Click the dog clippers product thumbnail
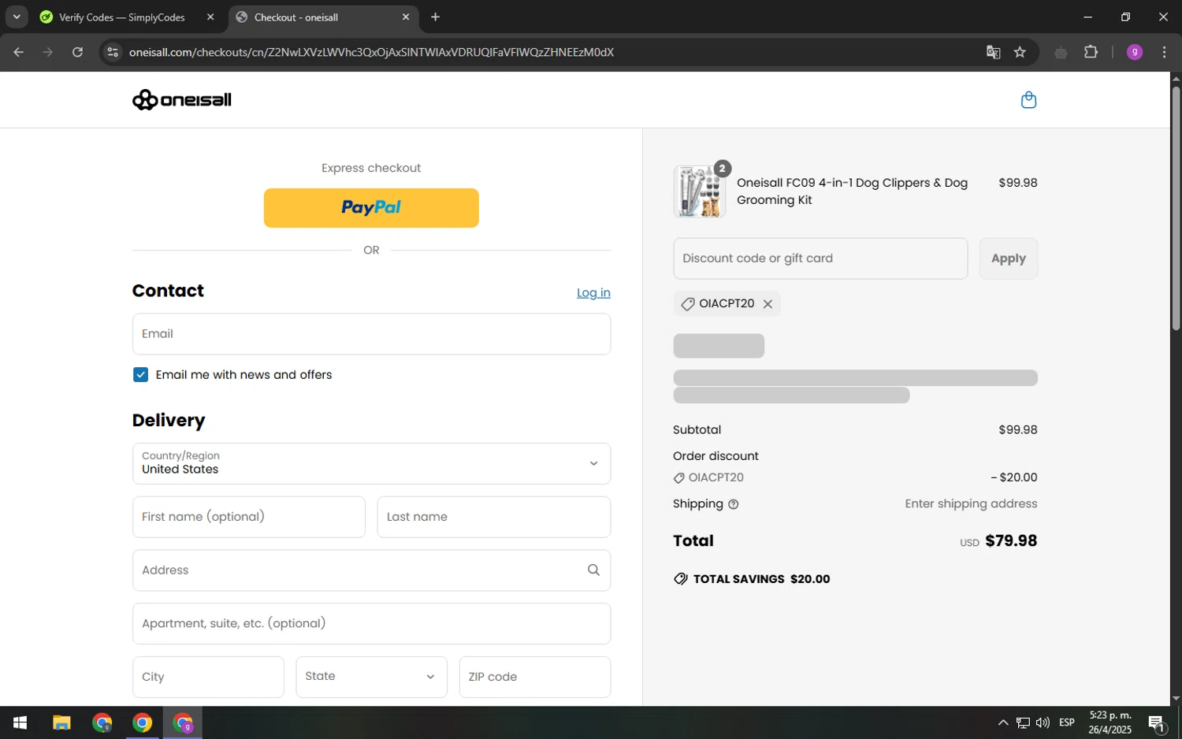This screenshot has width=1182, height=739. pyautogui.click(x=700, y=191)
